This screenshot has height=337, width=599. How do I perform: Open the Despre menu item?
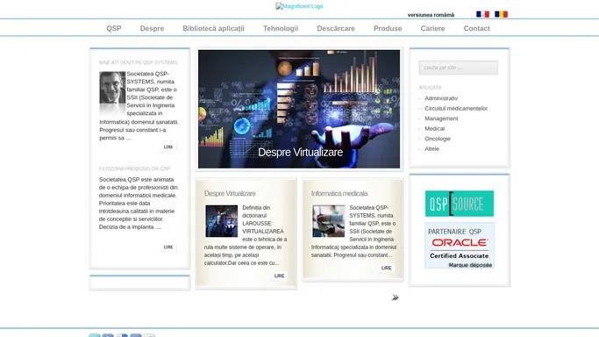tap(152, 28)
